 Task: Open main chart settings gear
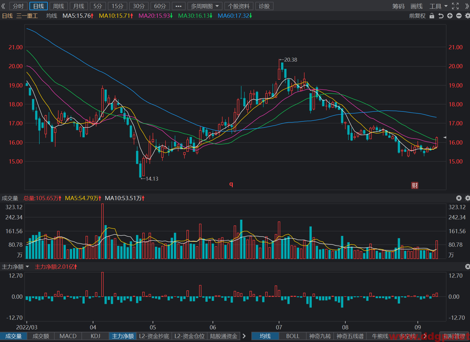(x=467, y=16)
